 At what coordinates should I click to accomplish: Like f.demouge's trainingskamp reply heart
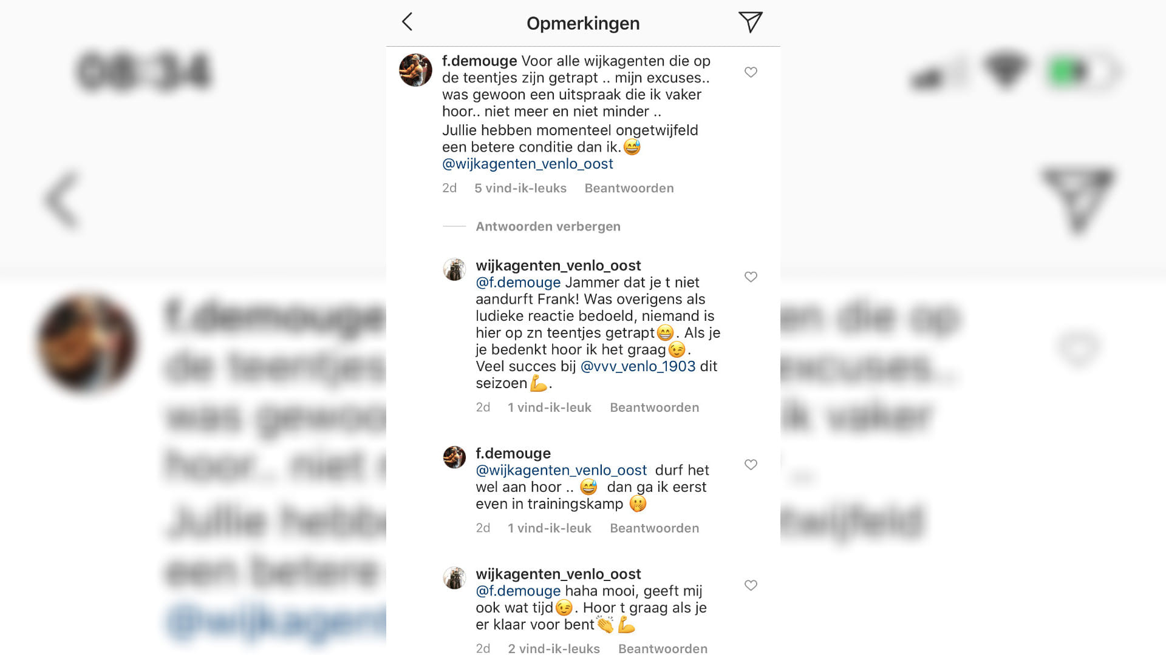(x=751, y=465)
